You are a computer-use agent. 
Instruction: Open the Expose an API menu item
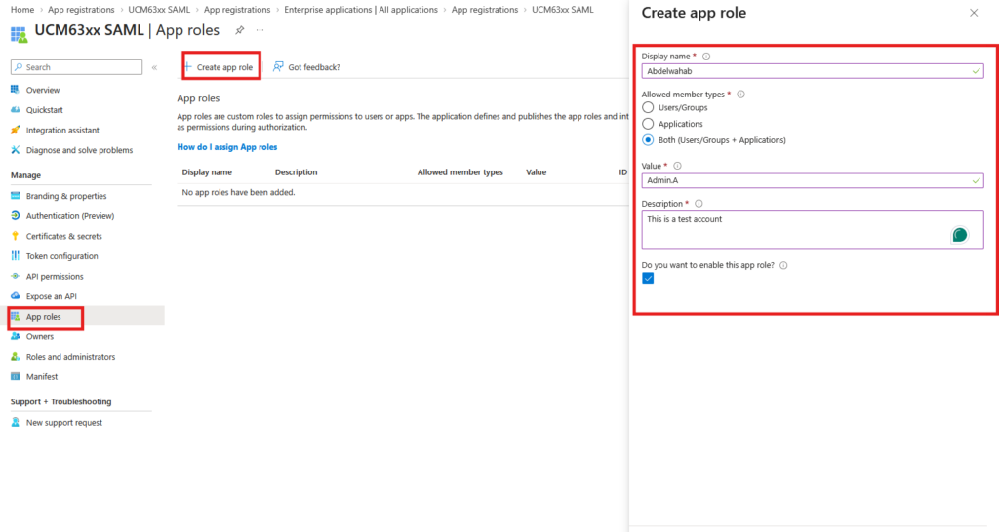(x=51, y=296)
